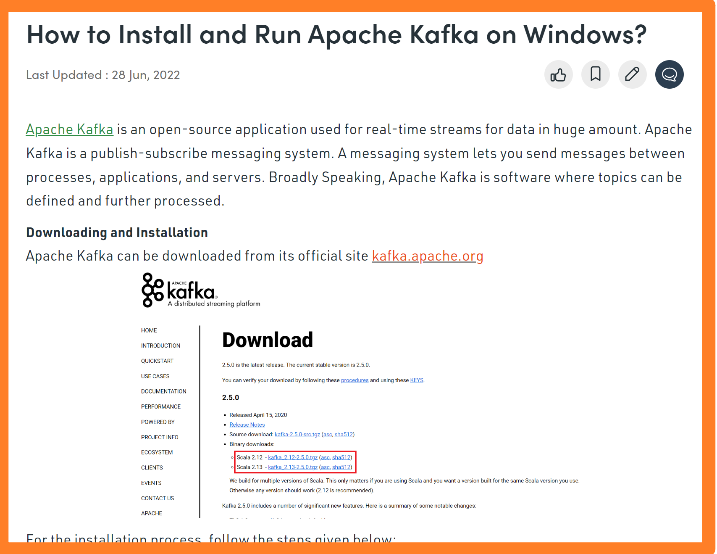Click the kafka-2.5.0-src.tgz source link
Image resolution: width=717 pixels, height=554 pixels.
click(x=297, y=435)
